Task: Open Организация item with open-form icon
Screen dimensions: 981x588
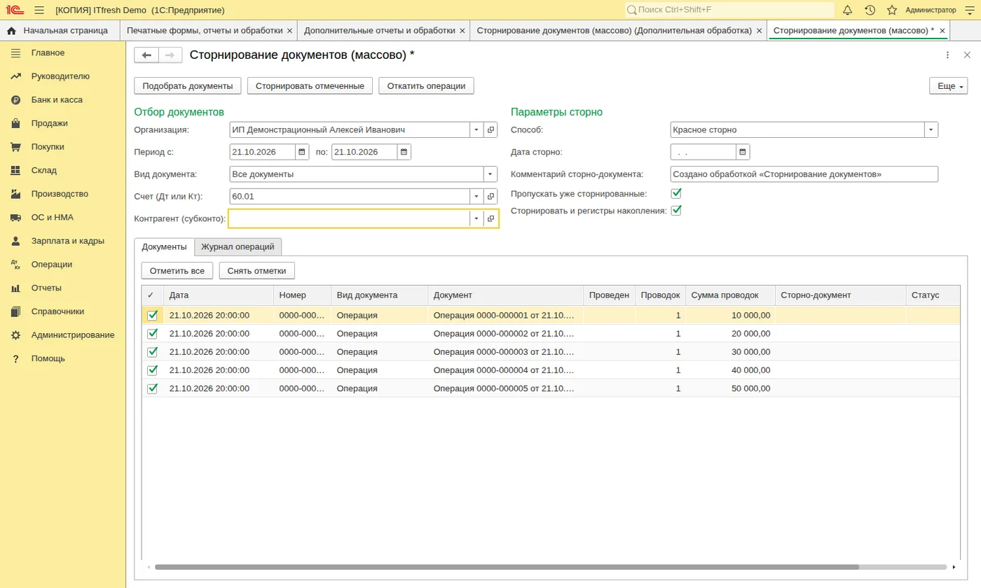Action: point(491,129)
